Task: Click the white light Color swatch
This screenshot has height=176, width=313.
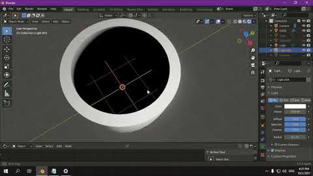Action: (295, 106)
